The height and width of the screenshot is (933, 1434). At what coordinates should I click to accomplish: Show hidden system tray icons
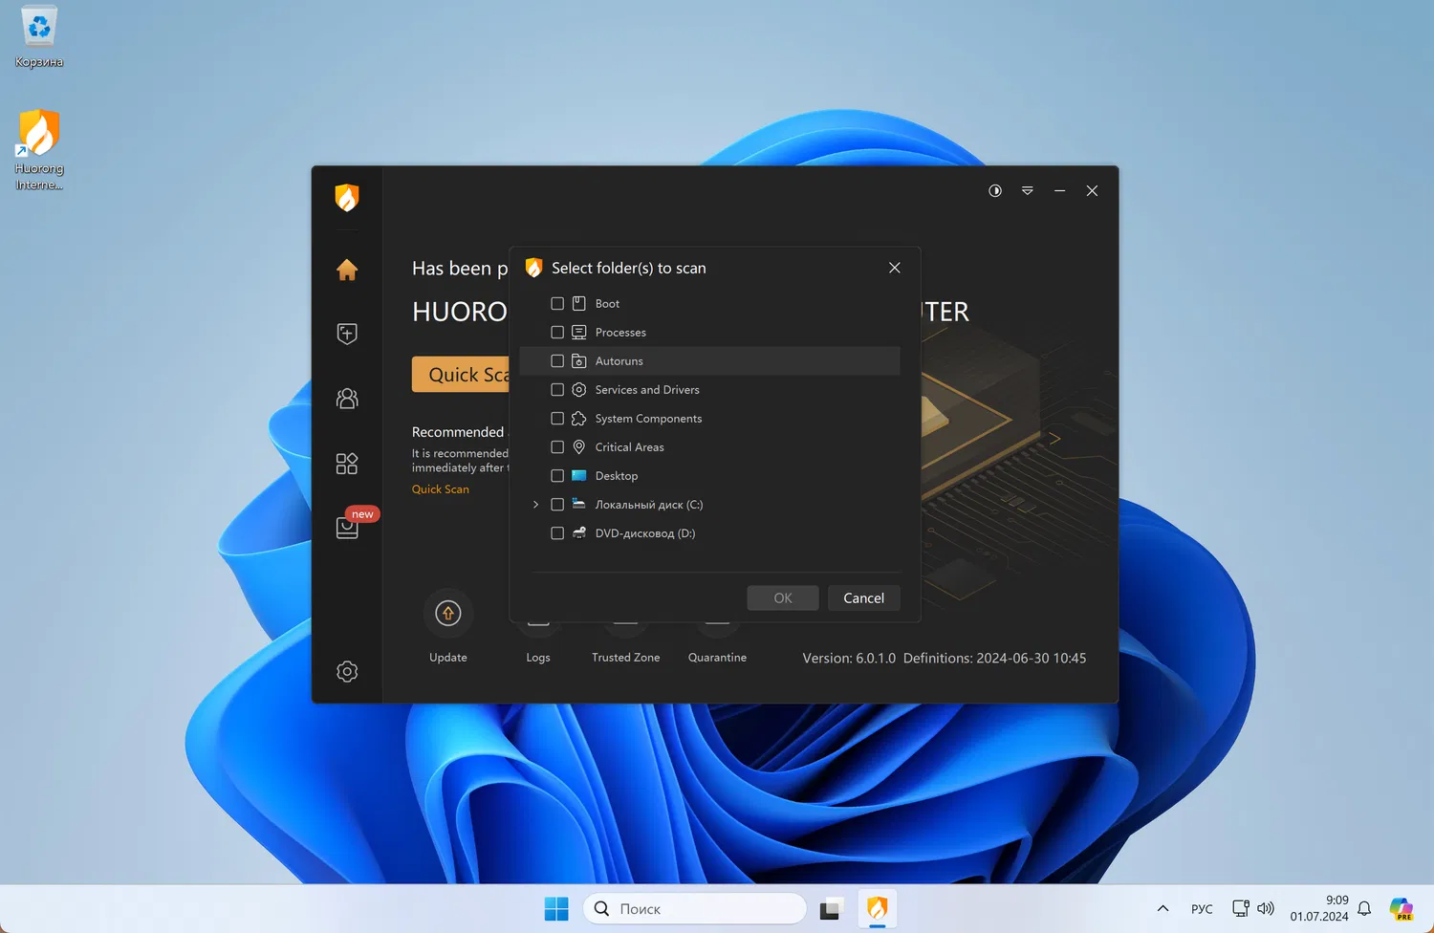point(1162,909)
